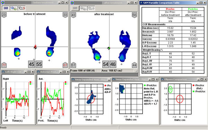Select the green Post.fsx column header
This screenshot has height=130, width=208.
click(193, 9)
